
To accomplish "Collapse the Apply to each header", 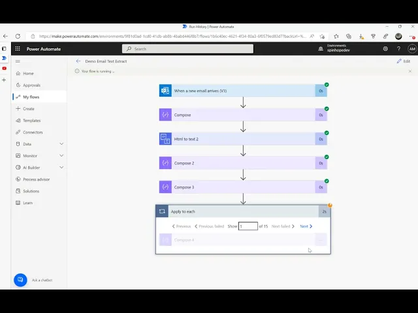I will pos(243,211).
